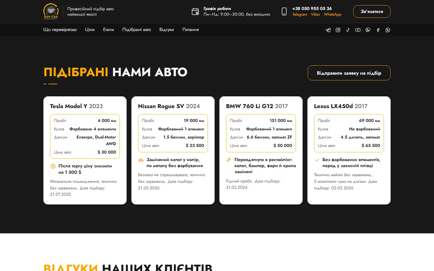Open the 'Що перевіряємо' menu item

click(x=60, y=30)
